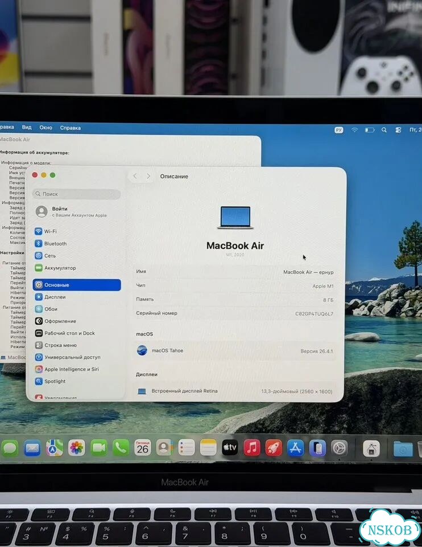Go back with the left chevron
The width and height of the screenshot is (422, 547).
[x=135, y=176]
